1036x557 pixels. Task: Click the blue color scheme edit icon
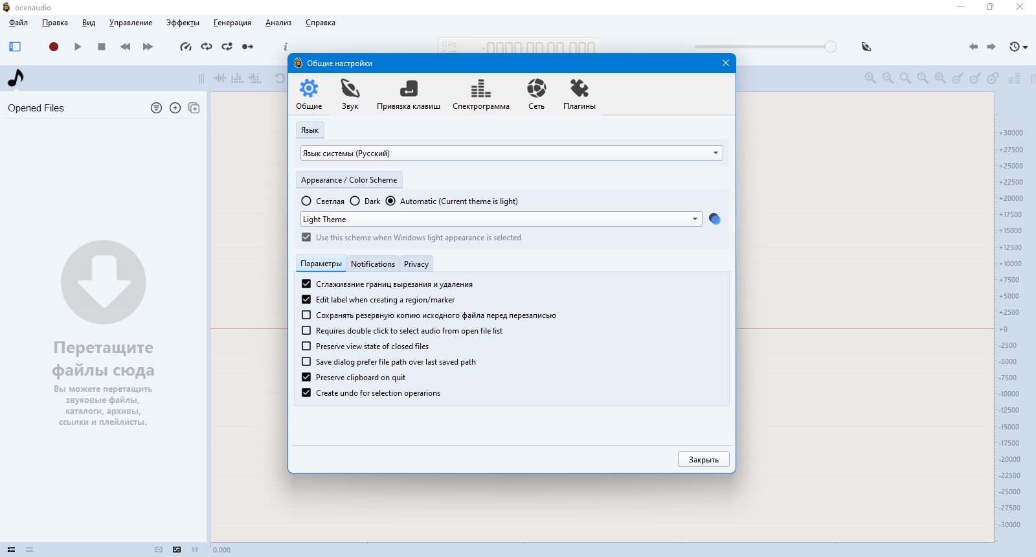tap(715, 219)
